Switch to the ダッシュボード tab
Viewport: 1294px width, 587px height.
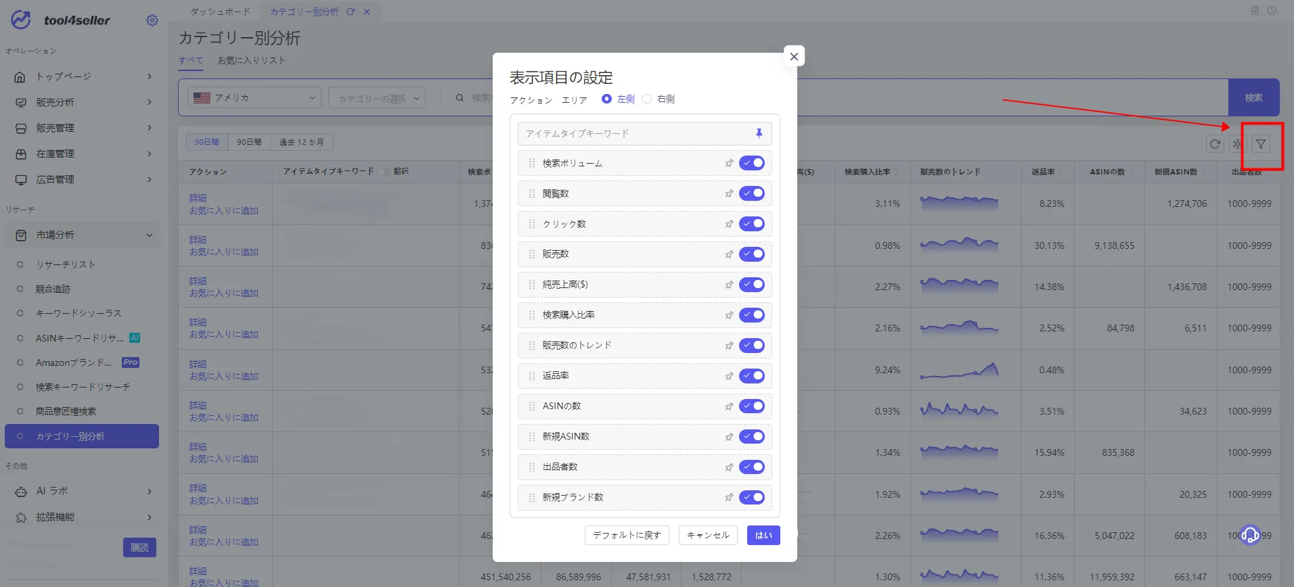[220, 11]
